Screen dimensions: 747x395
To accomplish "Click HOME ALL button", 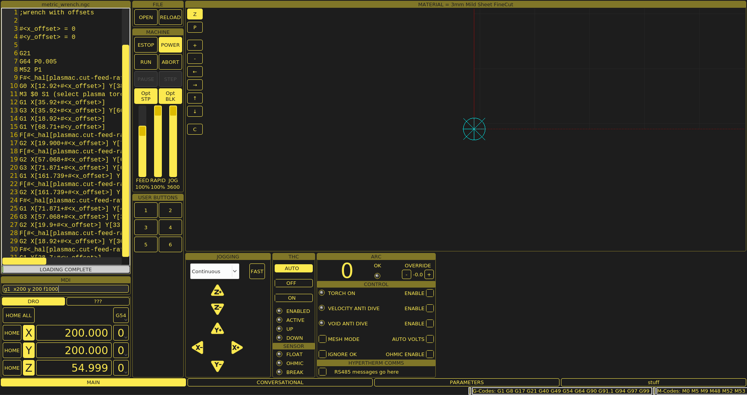I will pos(19,315).
